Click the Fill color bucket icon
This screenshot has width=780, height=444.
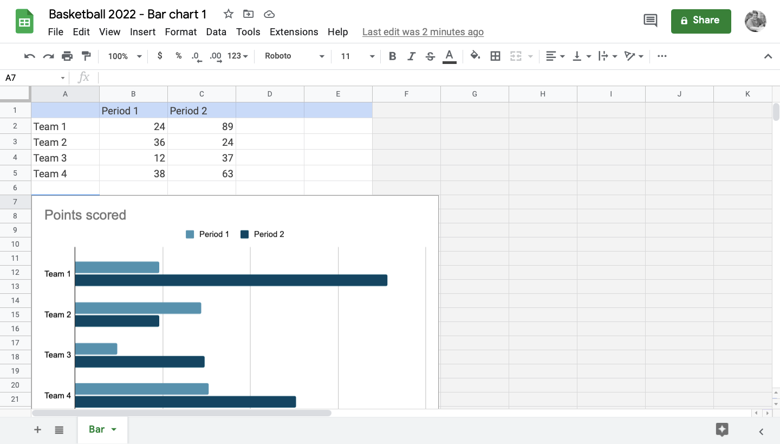[x=475, y=56]
